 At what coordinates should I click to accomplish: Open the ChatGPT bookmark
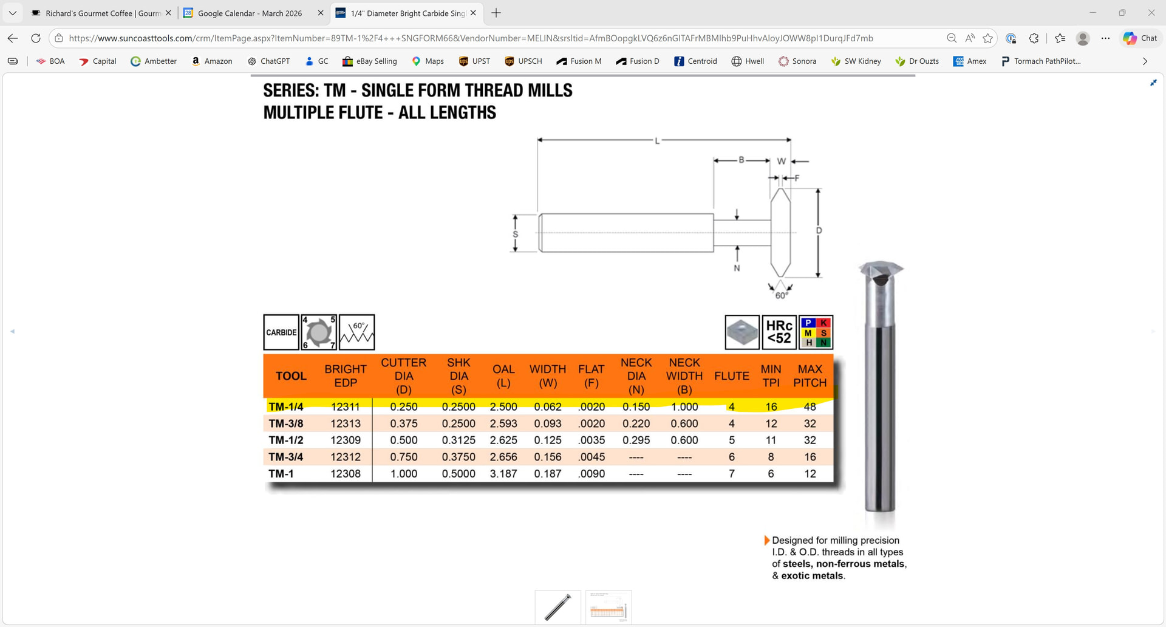pyautogui.click(x=268, y=61)
